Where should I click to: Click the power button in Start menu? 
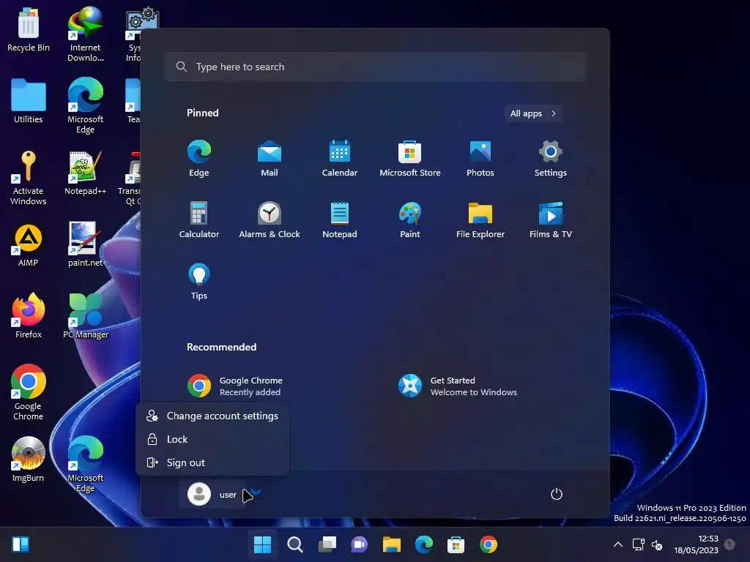[x=557, y=494]
